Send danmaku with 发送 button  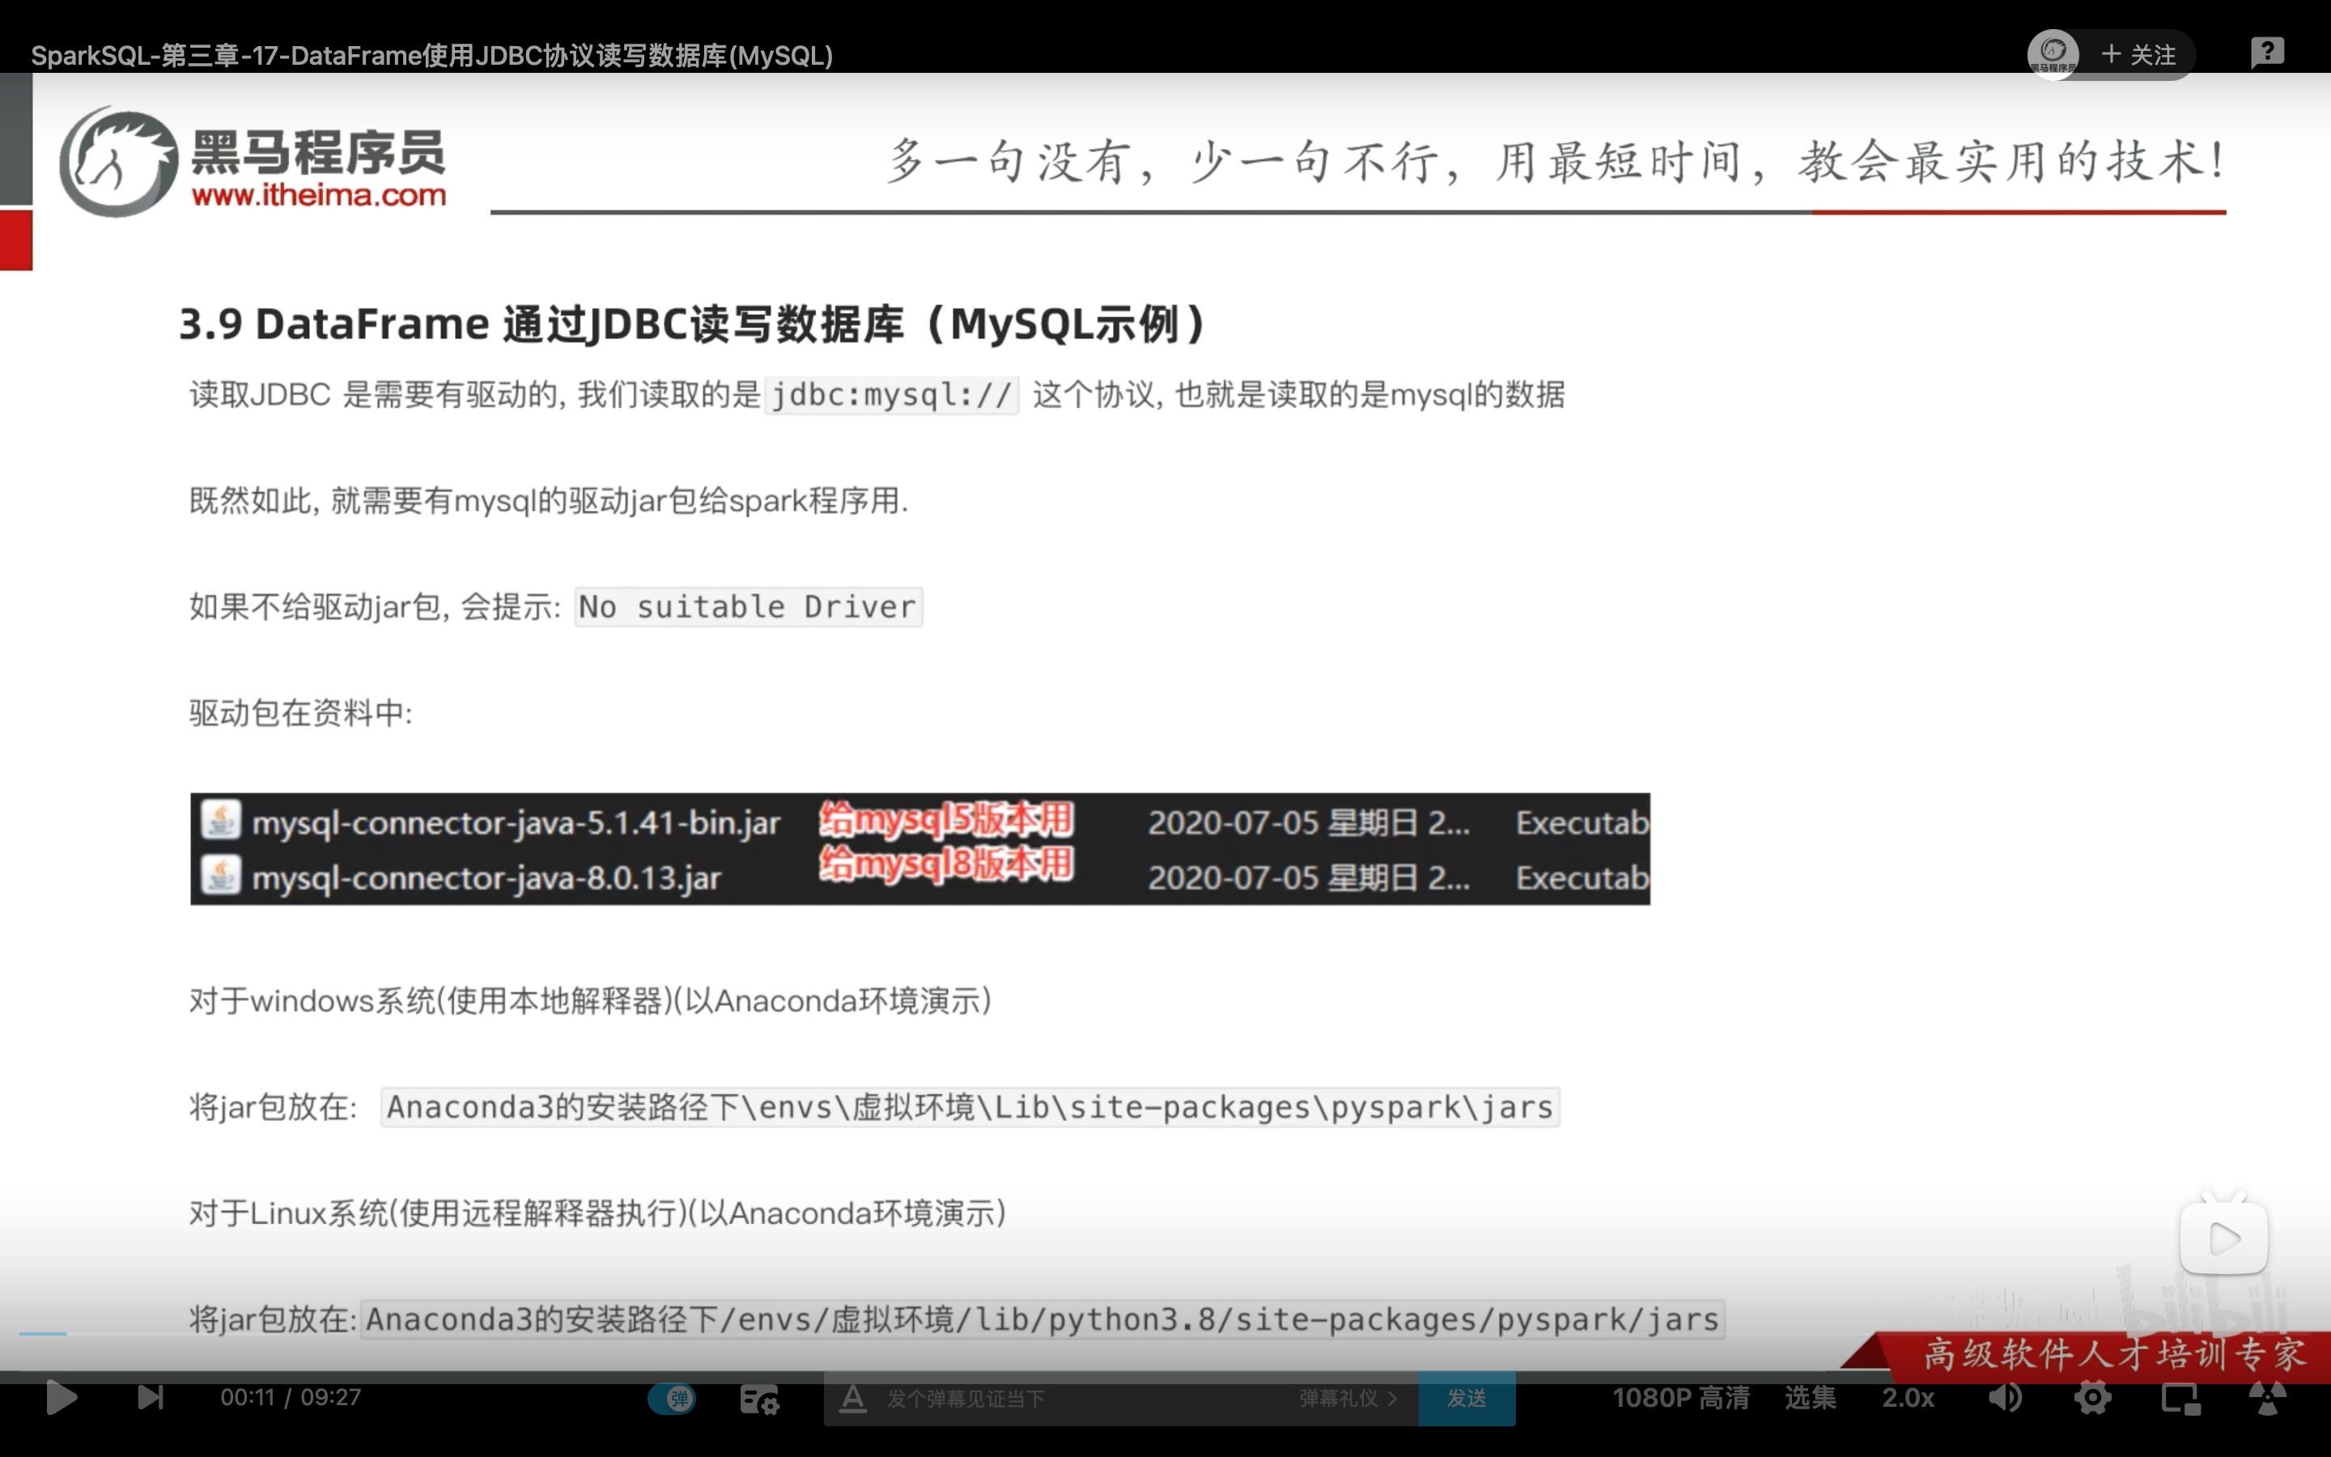pos(1467,1398)
